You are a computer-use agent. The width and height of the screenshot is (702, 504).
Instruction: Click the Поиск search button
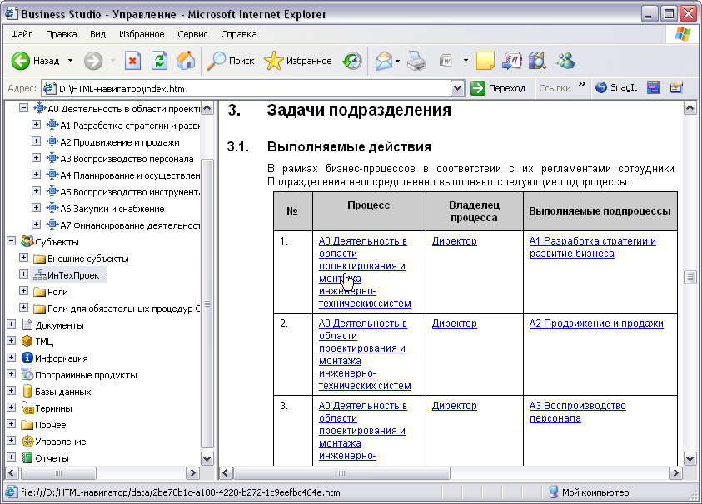pyautogui.click(x=231, y=61)
